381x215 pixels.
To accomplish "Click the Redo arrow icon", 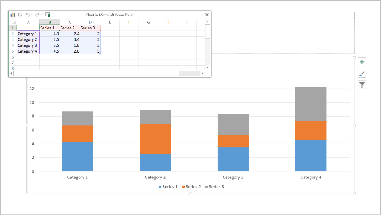I will tap(37, 15).
